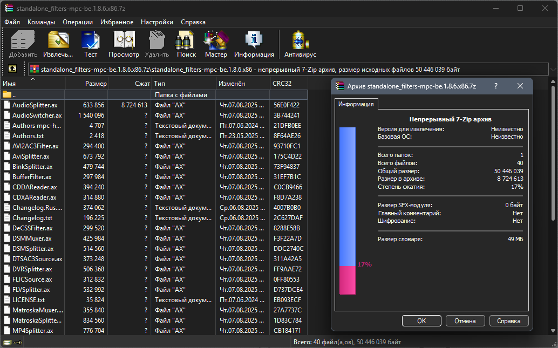The image size is (558, 348).
Task: Click the dialog's help question mark
Action: 496,86
